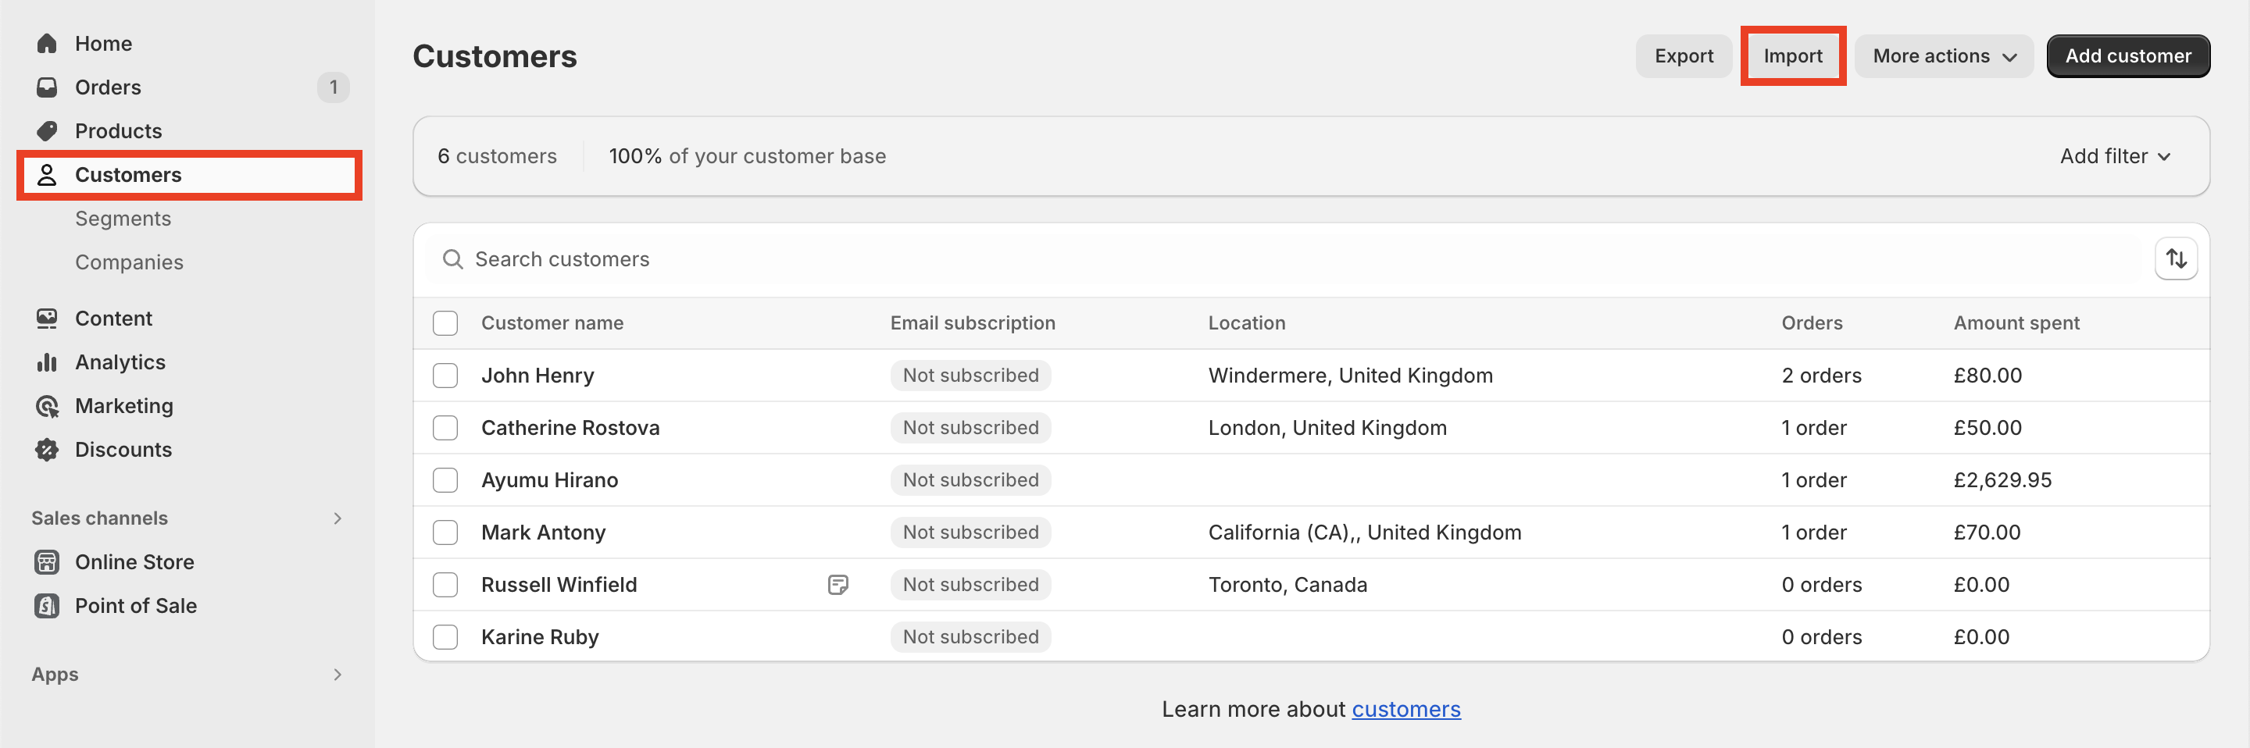
Task: Click the Orders badge showing 1
Action: click(333, 87)
